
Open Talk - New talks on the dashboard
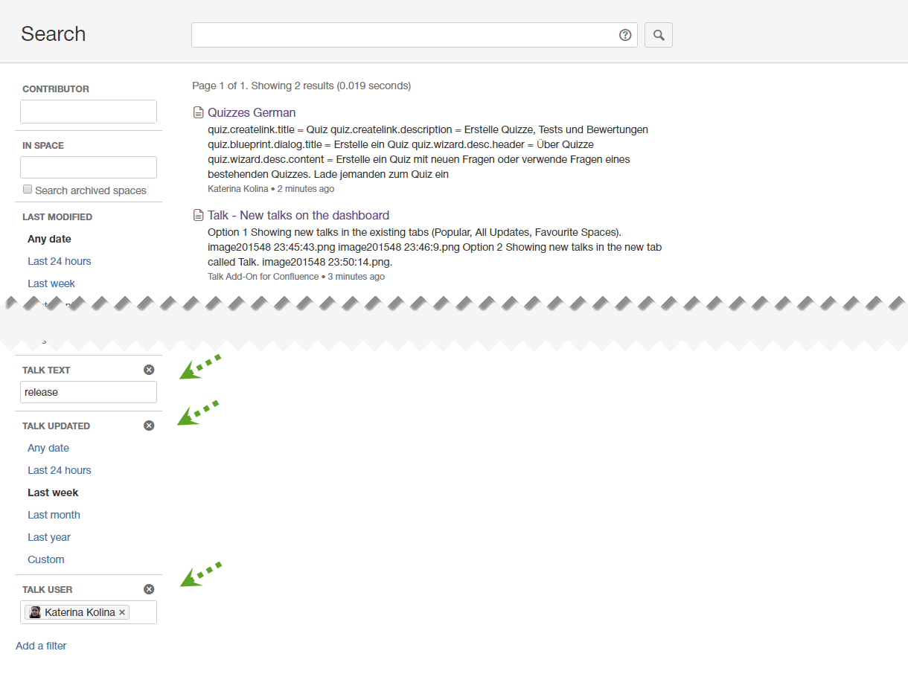(x=298, y=216)
